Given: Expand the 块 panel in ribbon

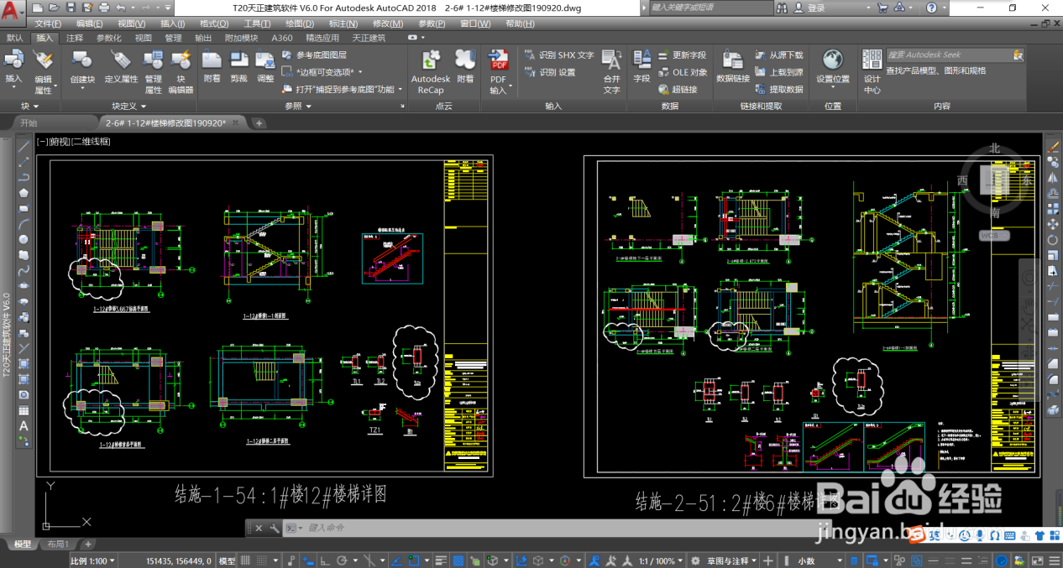Looking at the screenshot, I should pyautogui.click(x=31, y=107).
